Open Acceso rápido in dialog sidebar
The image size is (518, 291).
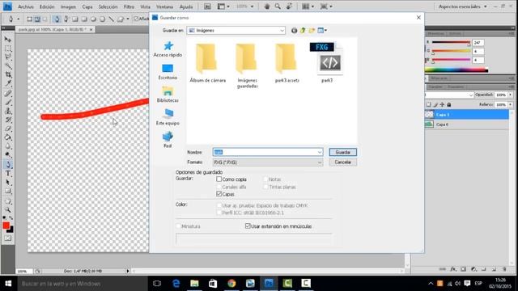(168, 48)
